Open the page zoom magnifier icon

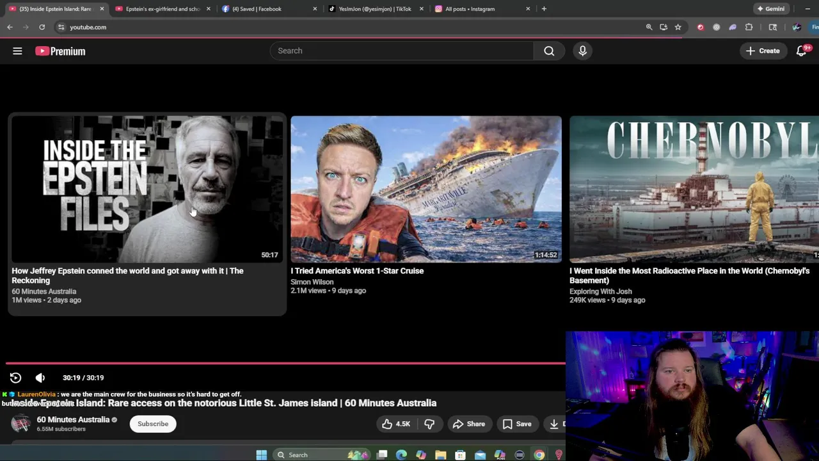click(x=649, y=27)
